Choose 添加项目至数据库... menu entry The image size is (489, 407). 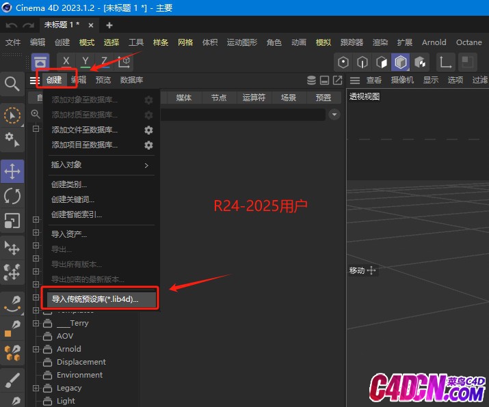pos(85,145)
